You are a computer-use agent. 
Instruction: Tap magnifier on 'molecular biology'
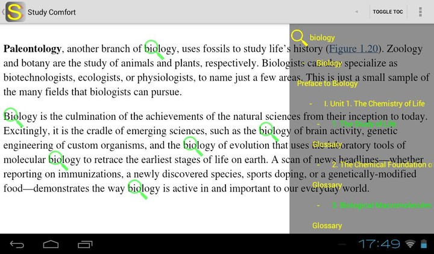(57, 160)
